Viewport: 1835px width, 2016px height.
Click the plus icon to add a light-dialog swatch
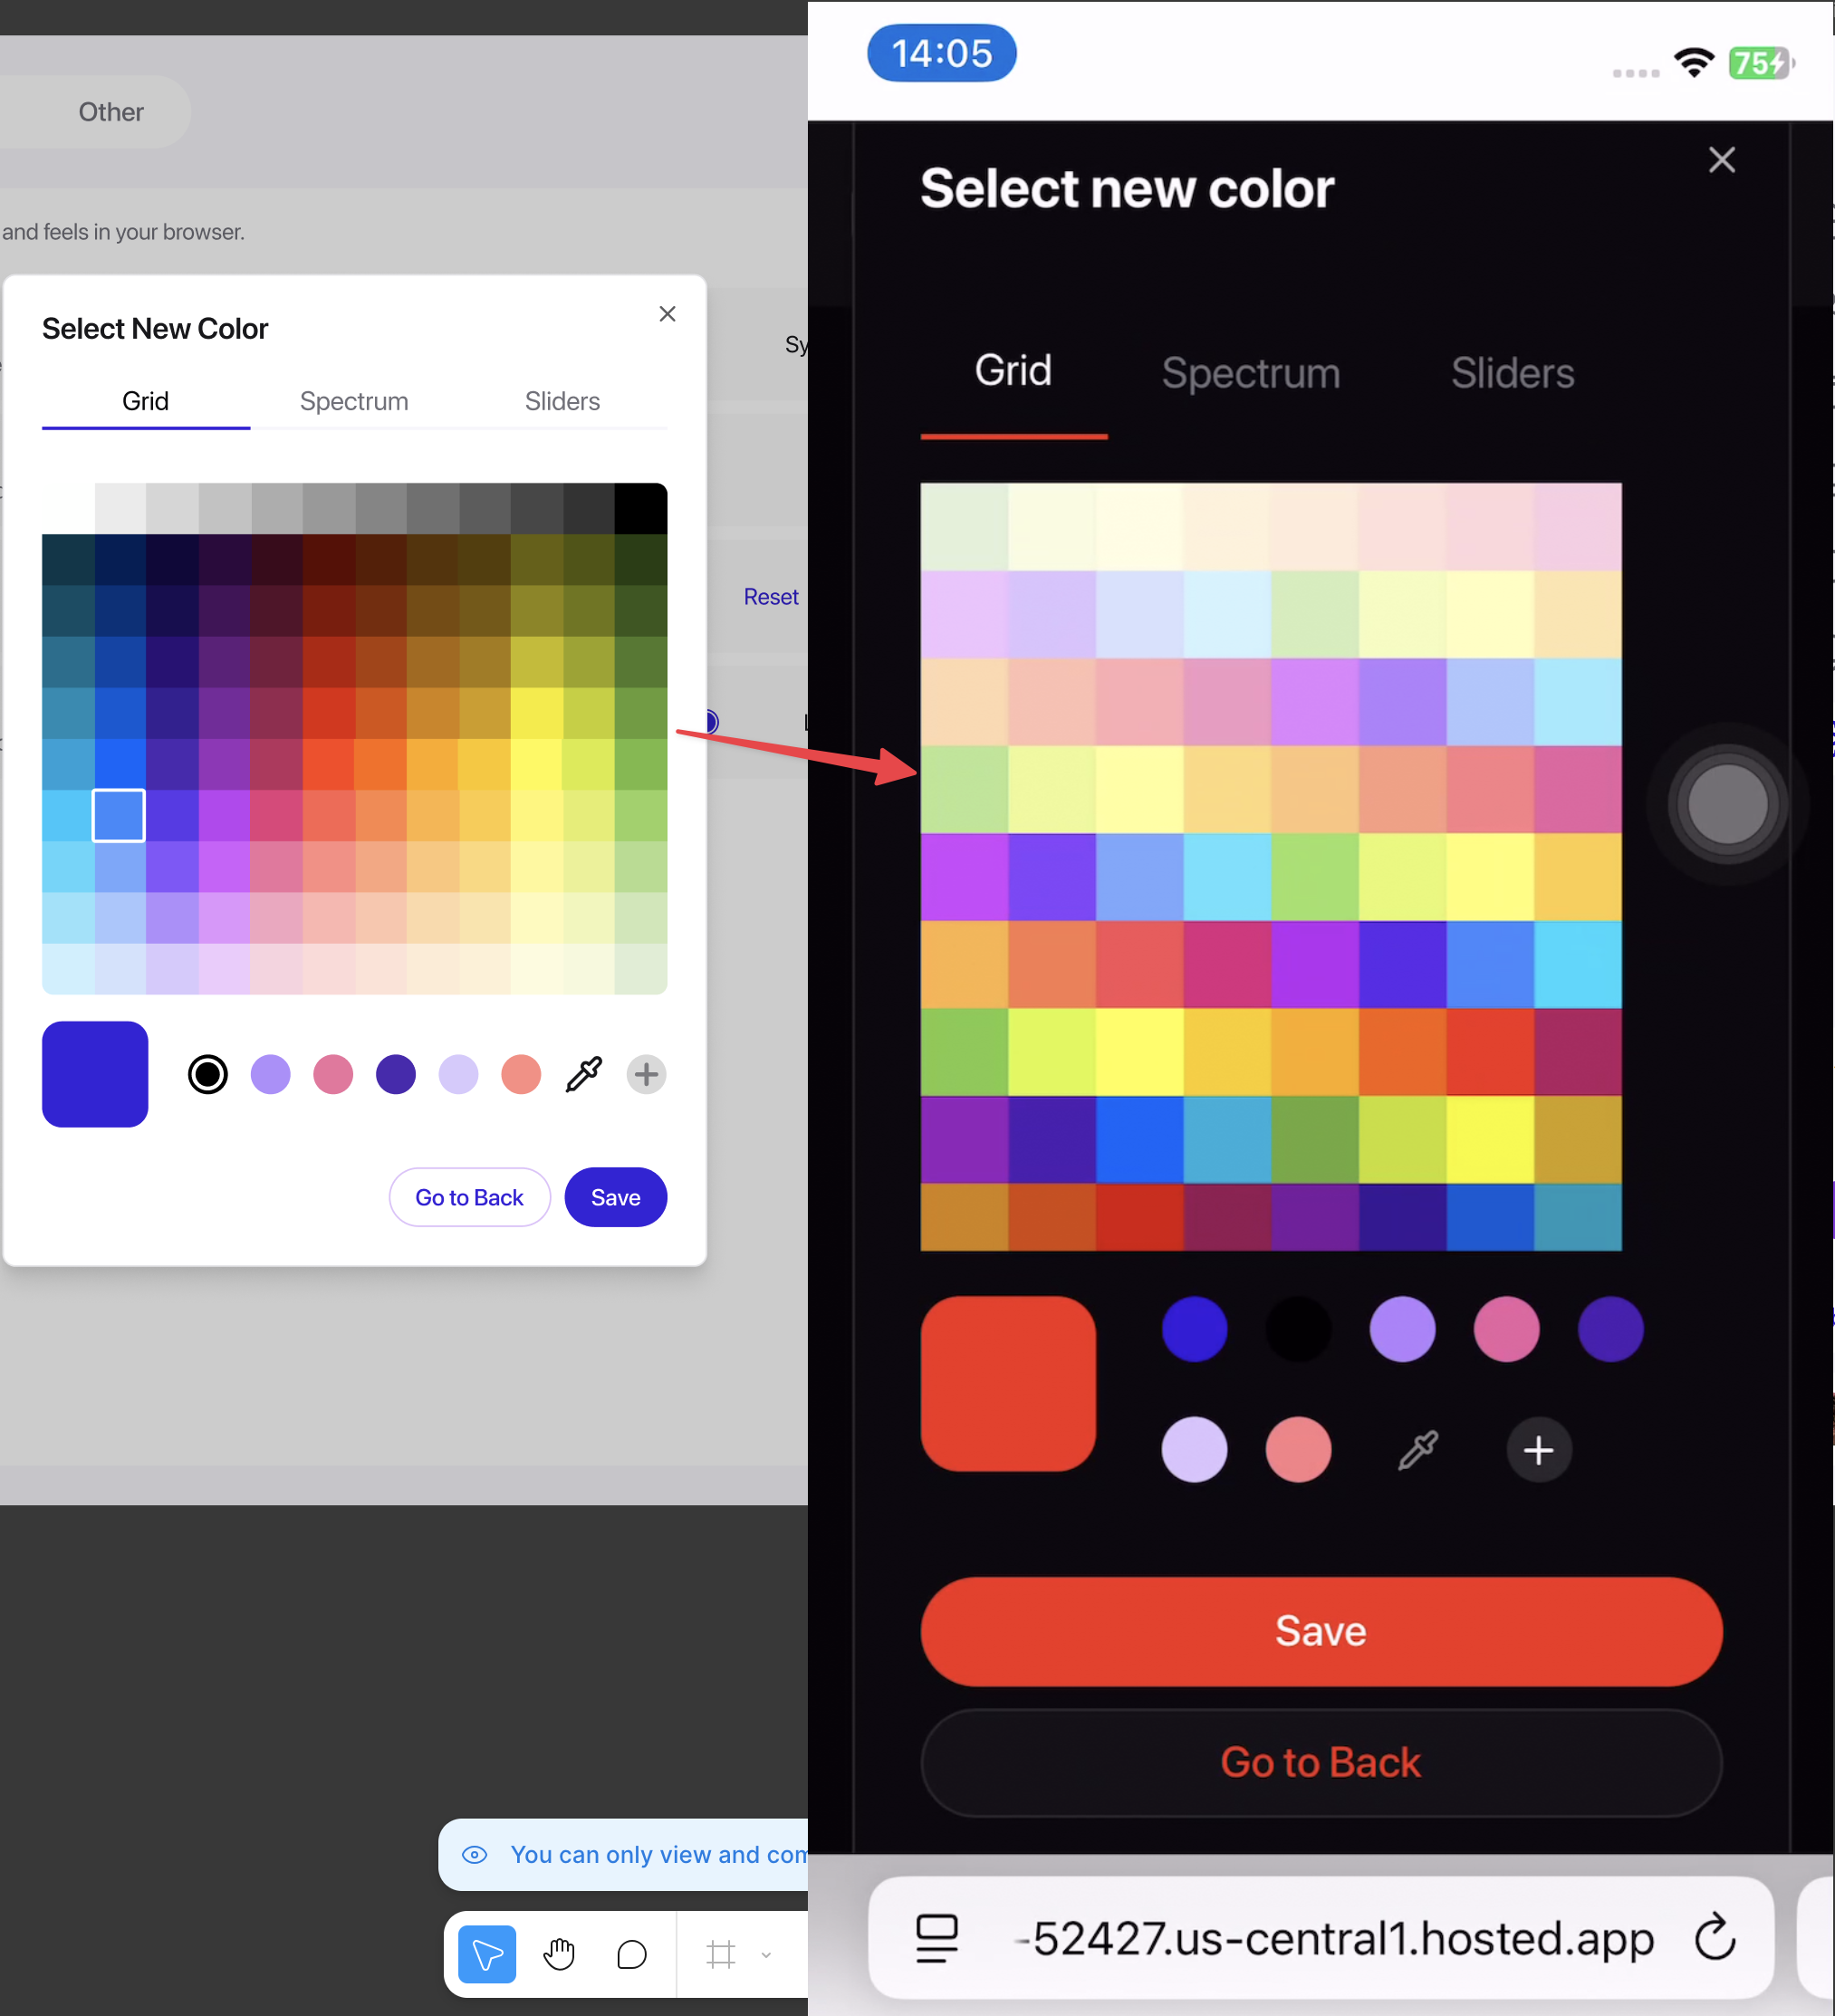coord(646,1075)
